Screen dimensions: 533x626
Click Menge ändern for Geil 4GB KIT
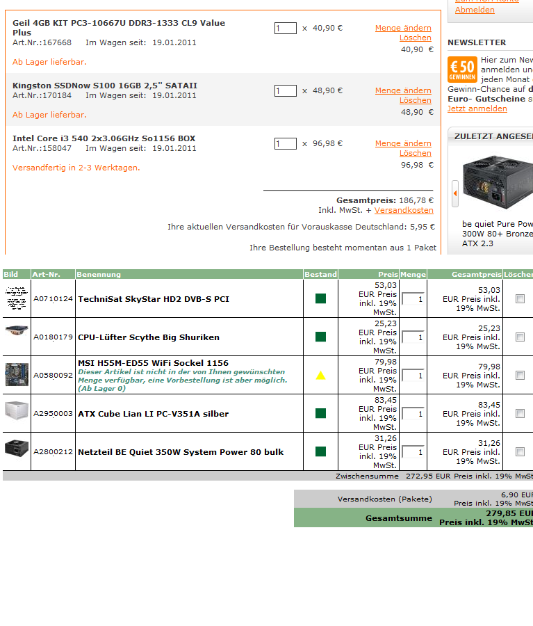point(403,28)
